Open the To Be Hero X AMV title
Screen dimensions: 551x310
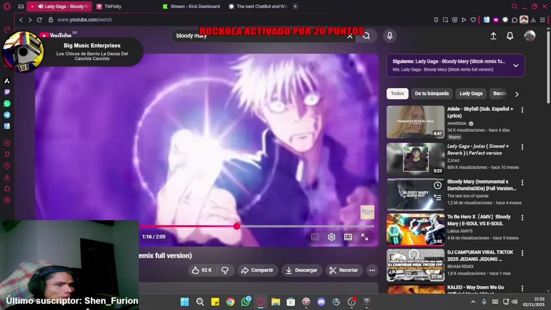(479, 220)
